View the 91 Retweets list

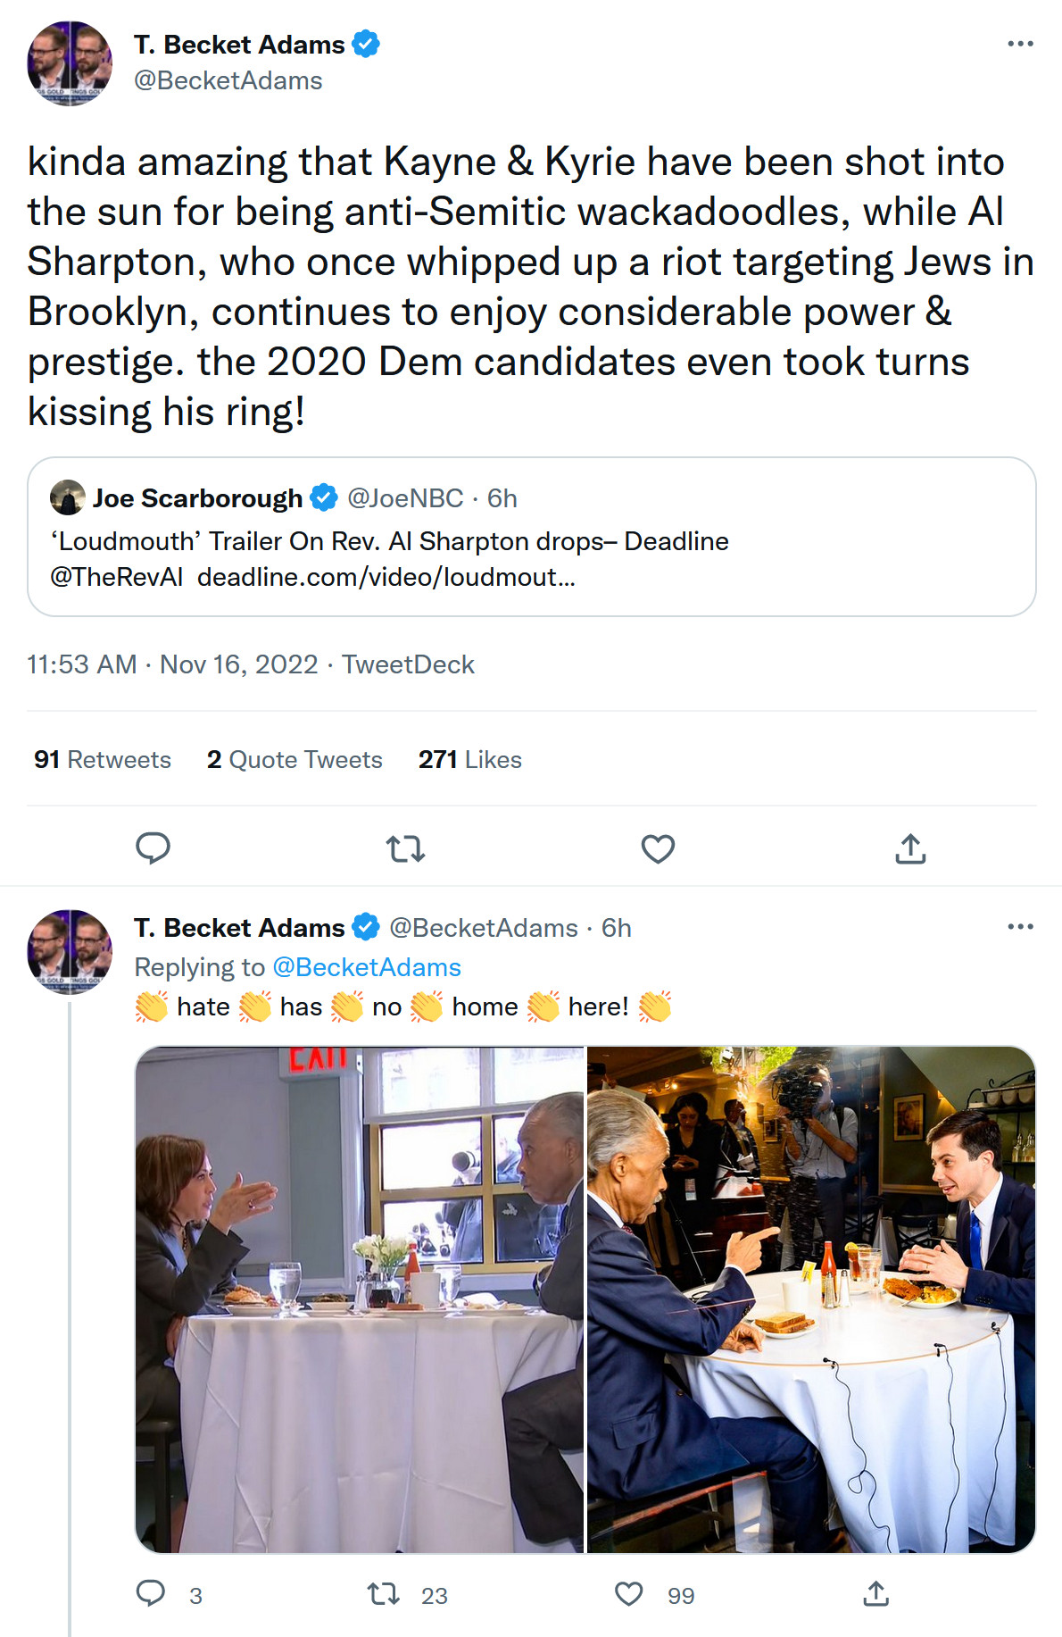(x=103, y=760)
